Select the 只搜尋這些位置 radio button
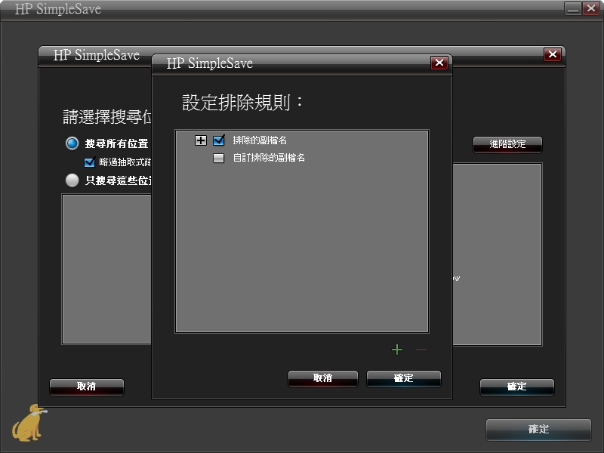This screenshot has width=604, height=453. [x=72, y=180]
